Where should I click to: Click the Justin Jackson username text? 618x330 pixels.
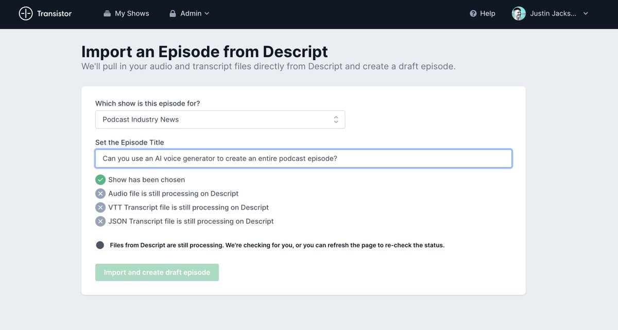click(x=553, y=14)
